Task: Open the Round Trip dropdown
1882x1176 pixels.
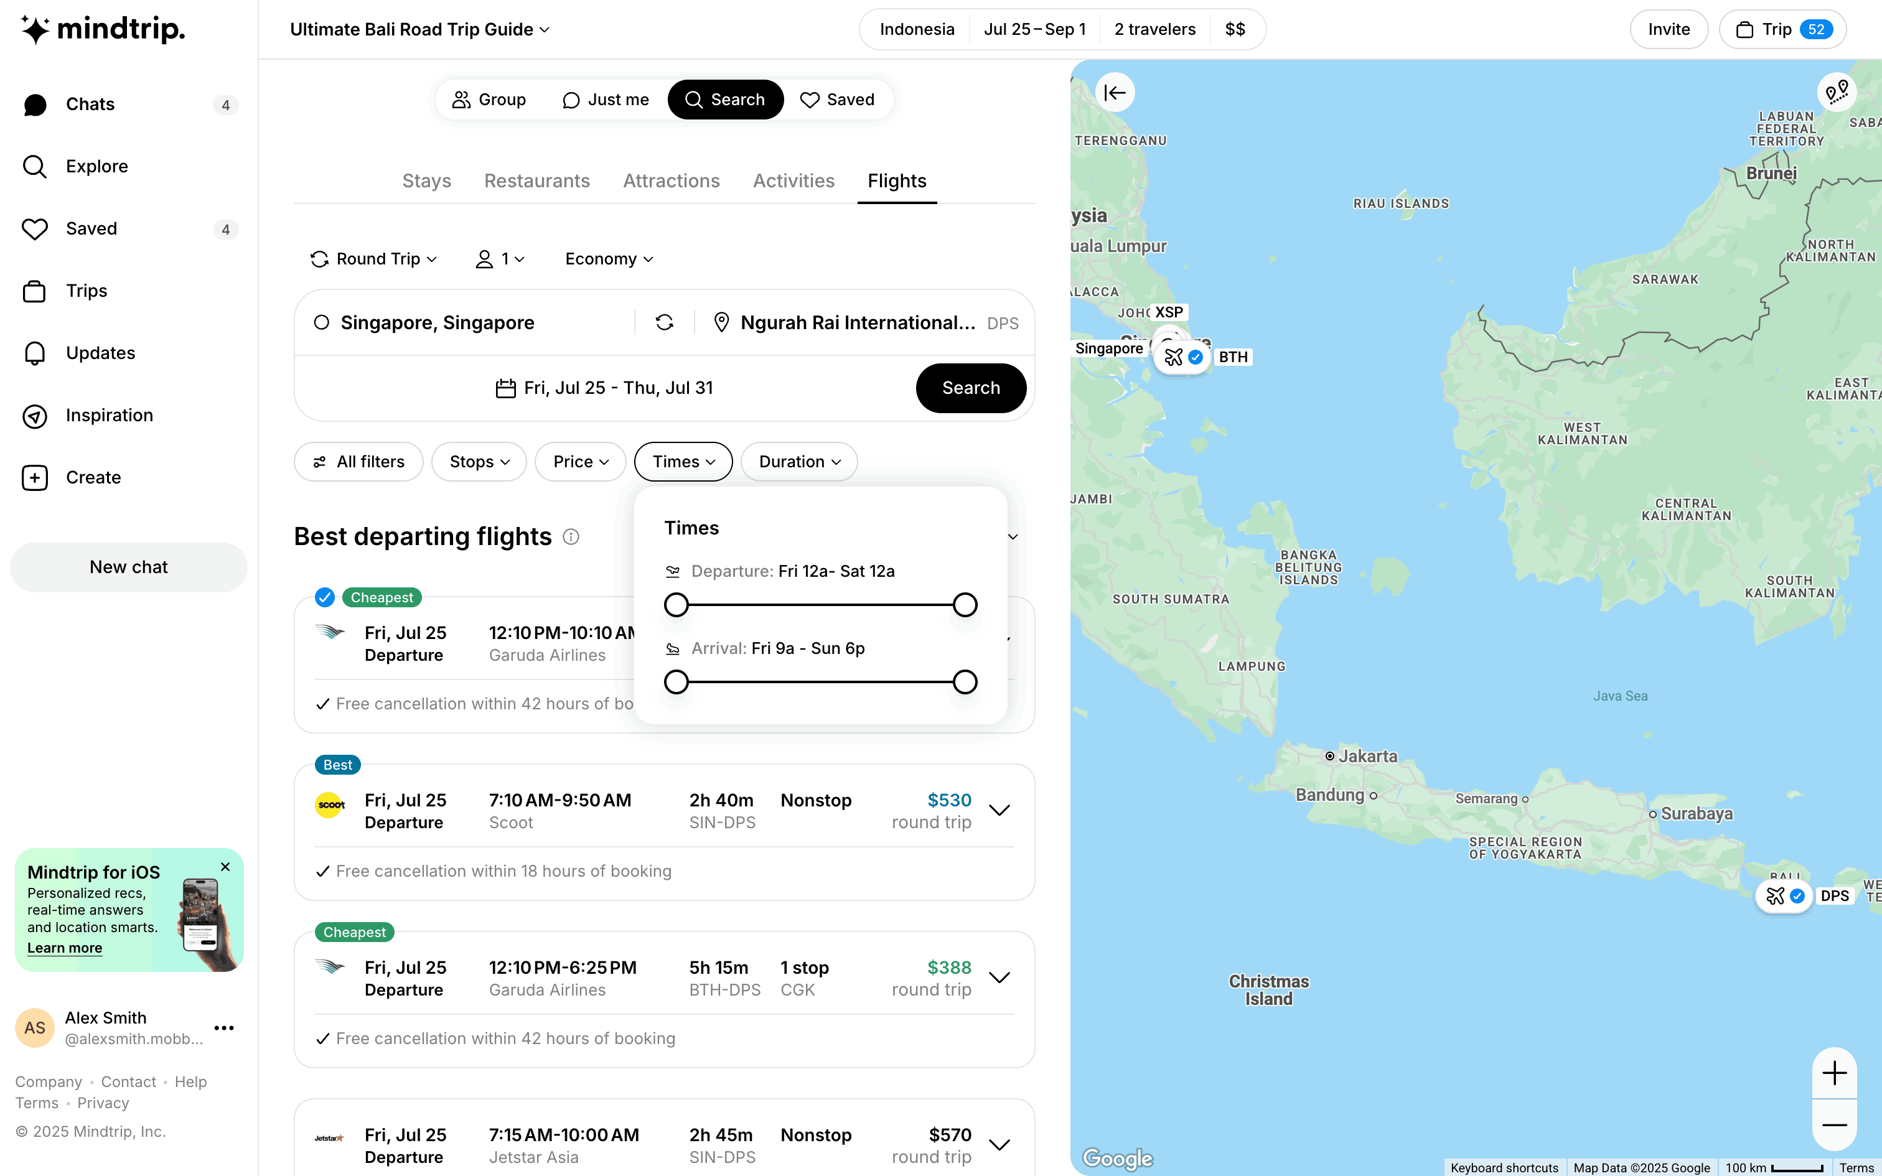Action: (x=374, y=259)
